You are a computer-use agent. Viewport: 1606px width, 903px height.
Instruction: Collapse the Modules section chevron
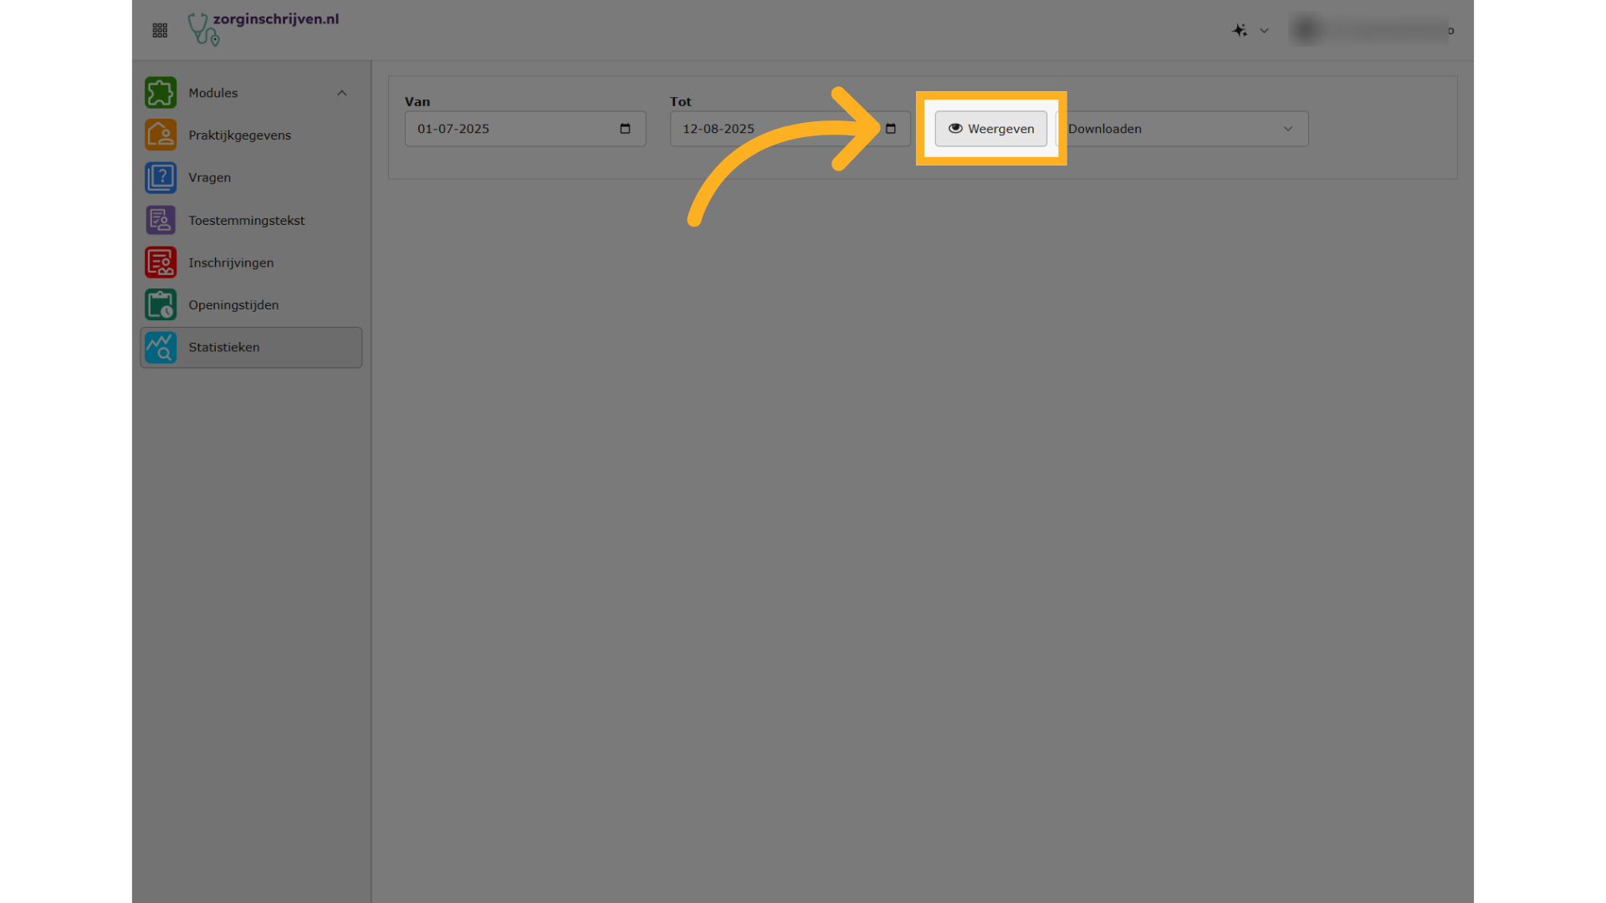(342, 93)
